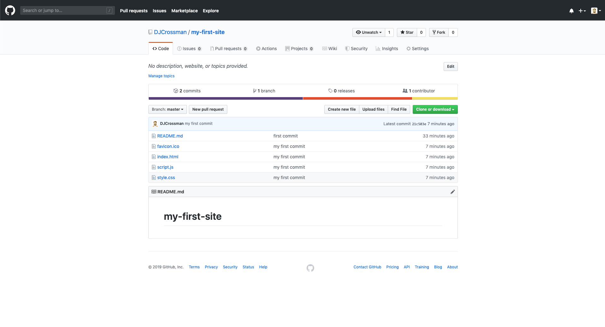Click the README.md book icon in panel header

154,192
